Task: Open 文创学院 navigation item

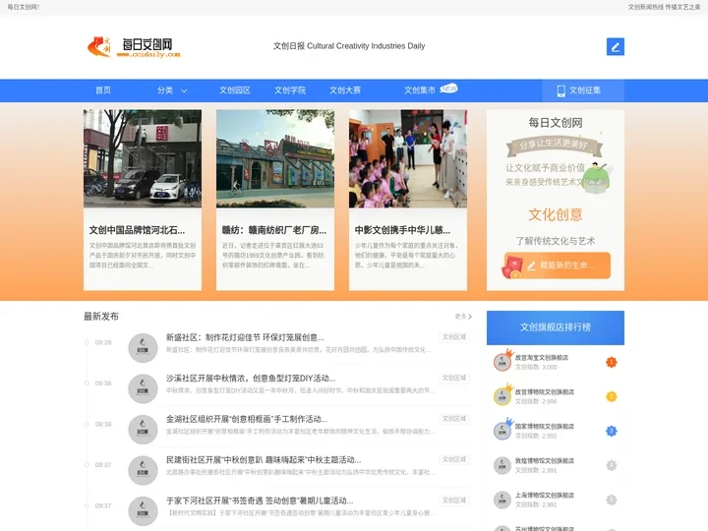Action: click(290, 90)
